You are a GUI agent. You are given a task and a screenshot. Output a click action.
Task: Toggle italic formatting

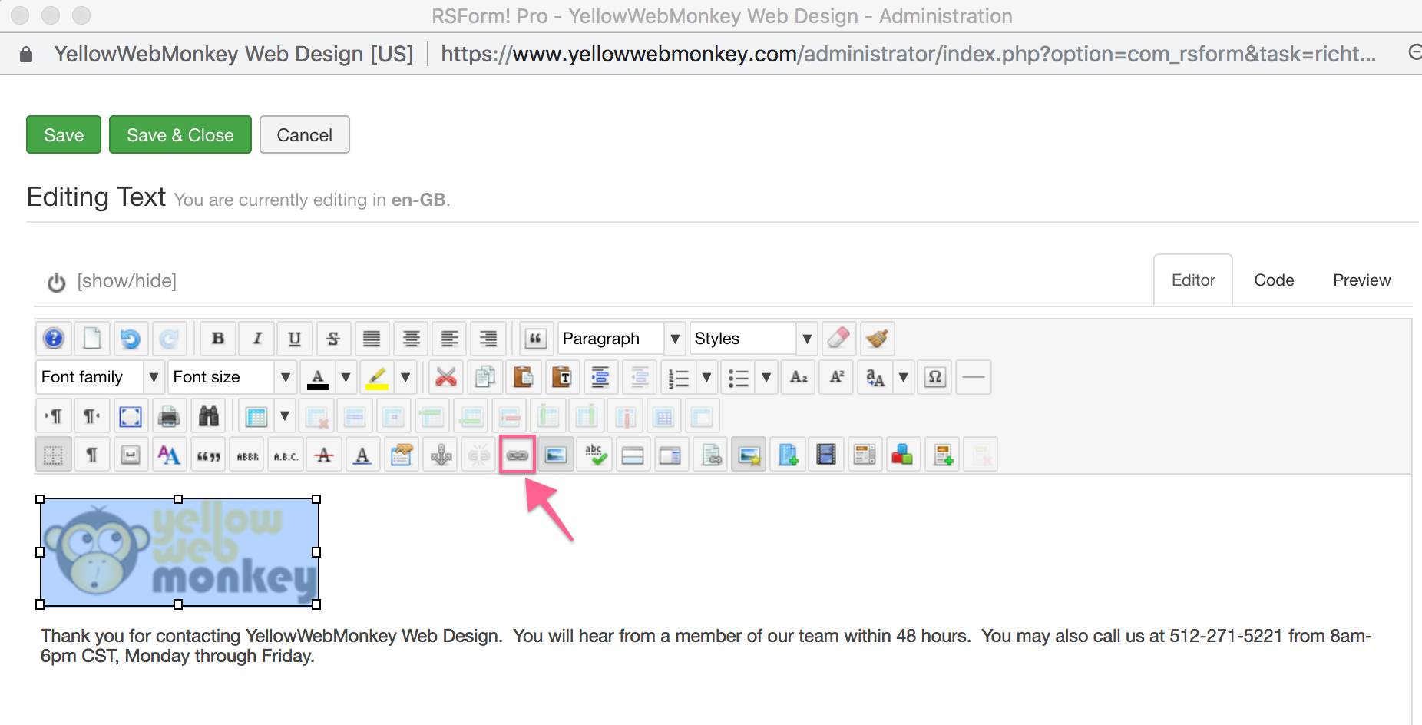click(256, 339)
